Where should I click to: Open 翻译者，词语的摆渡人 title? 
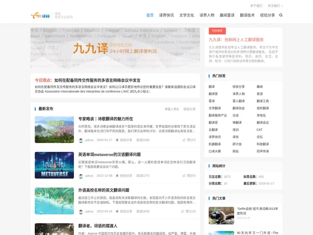tap(98, 226)
